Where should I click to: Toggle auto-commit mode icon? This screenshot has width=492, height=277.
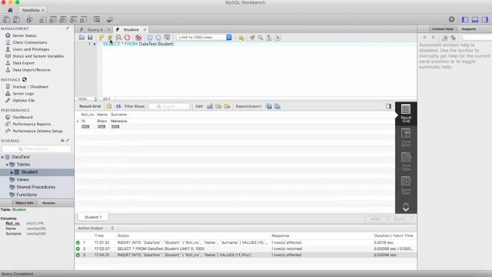tap(167, 38)
